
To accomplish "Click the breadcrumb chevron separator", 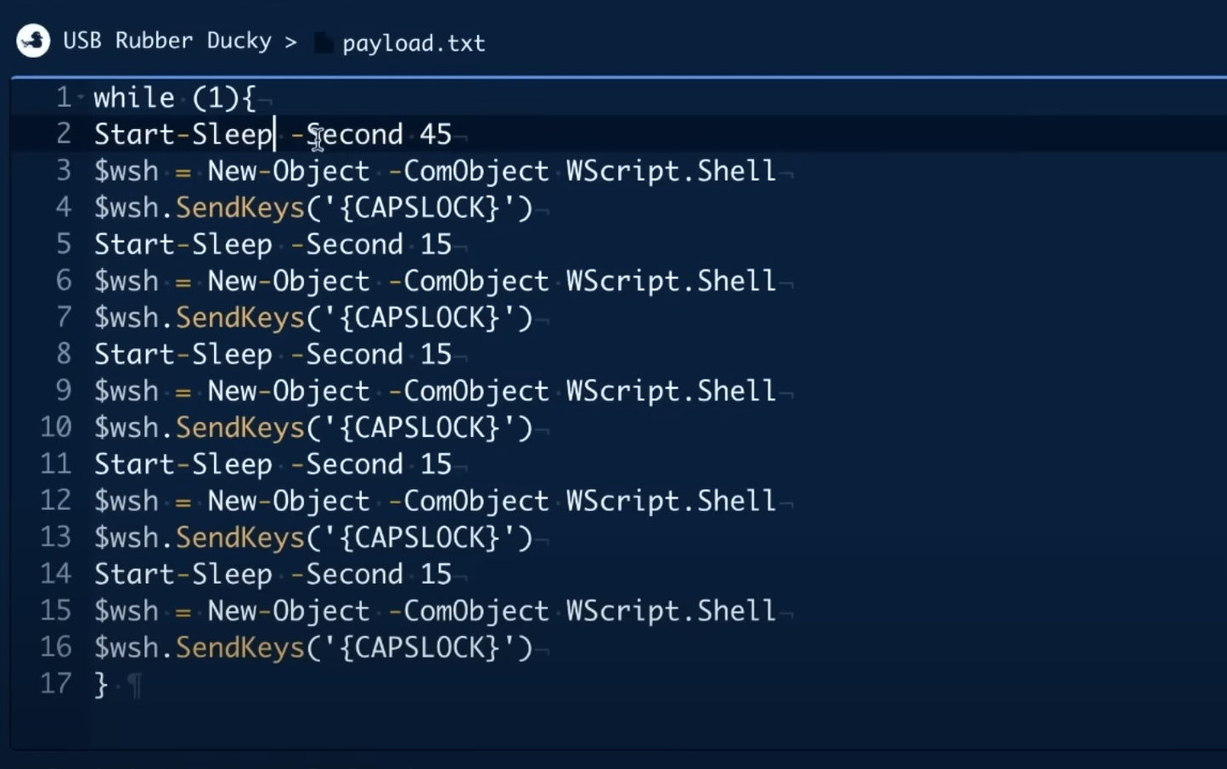I will point(291,42).
